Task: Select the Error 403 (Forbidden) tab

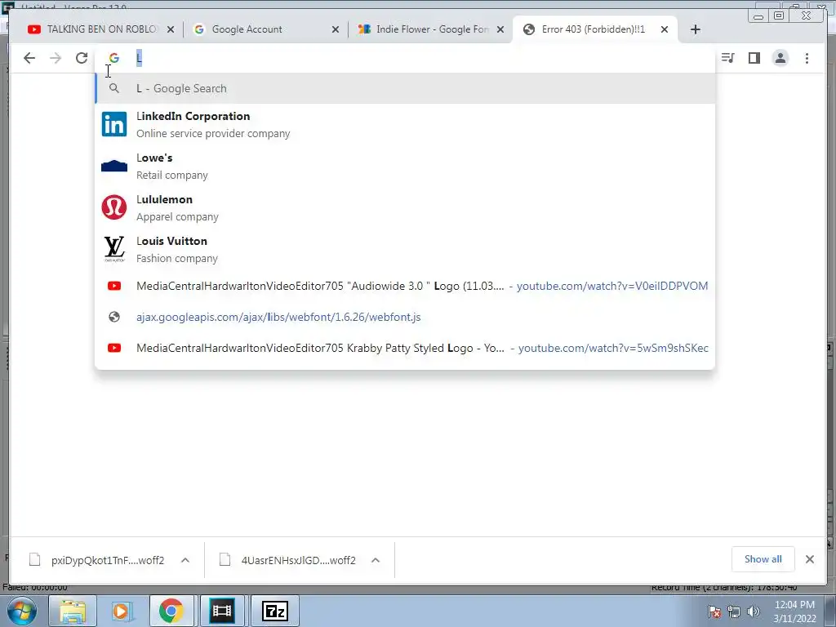Action: [594, 29]
